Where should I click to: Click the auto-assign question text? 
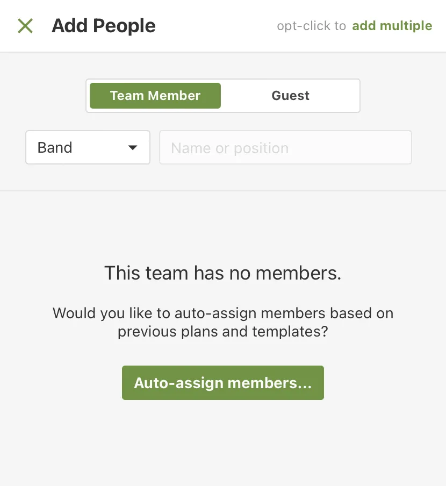(x=222, y=313)
